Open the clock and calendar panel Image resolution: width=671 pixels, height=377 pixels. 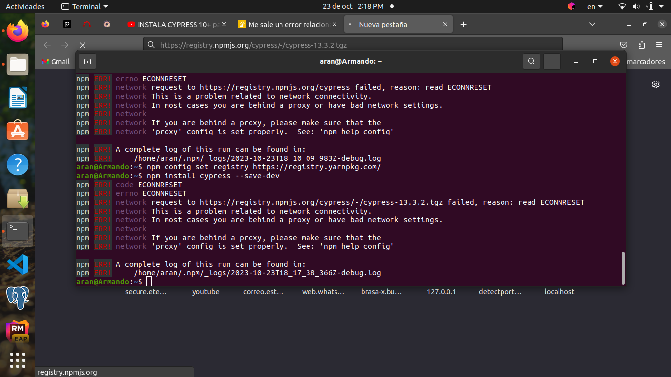tap(353, 6)
